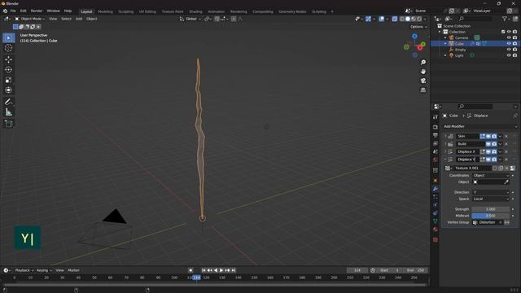
Task: Play the animation forward
Action: pyautogui.click(x=221, y=270)
